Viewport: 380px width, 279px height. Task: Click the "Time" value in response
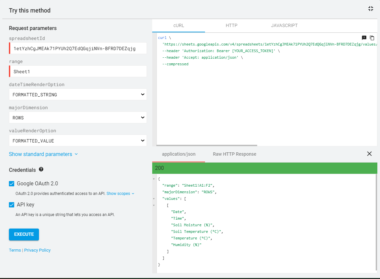tap(177, 219)
